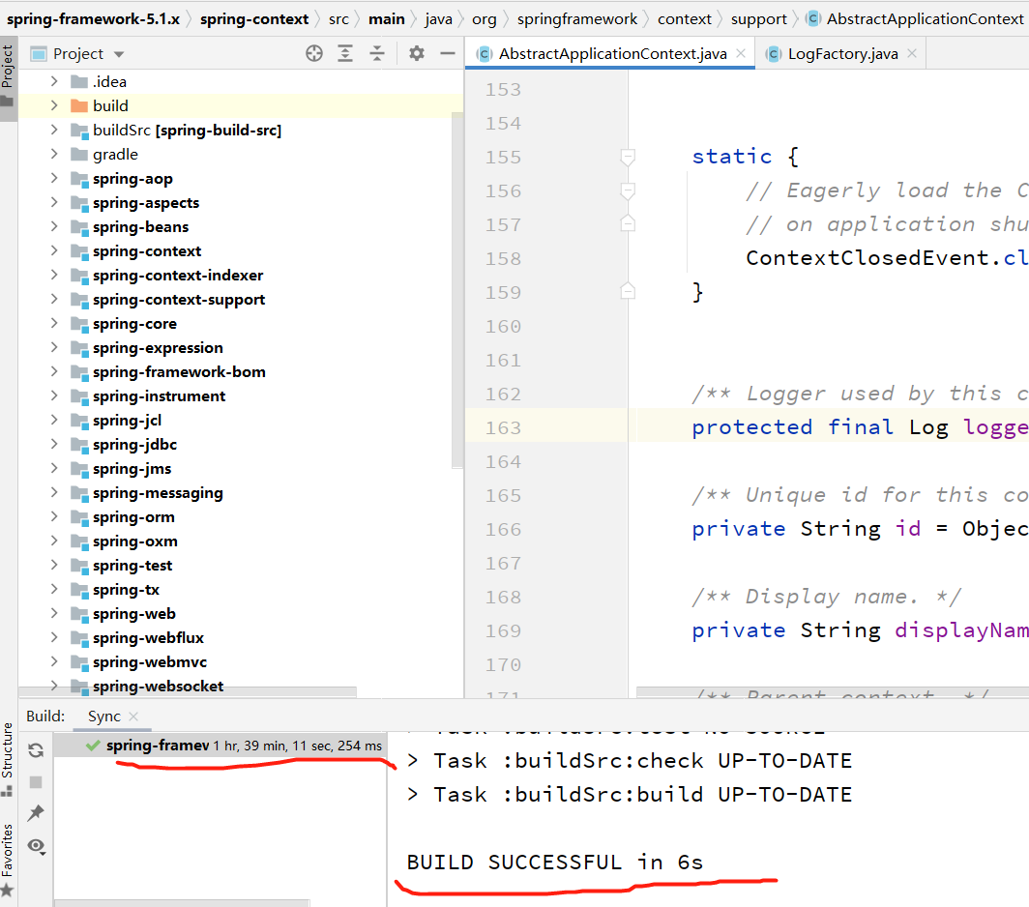1029x907 pixels.
Task: Click the fold end marker at line 157
Action: tap(628, 223)
